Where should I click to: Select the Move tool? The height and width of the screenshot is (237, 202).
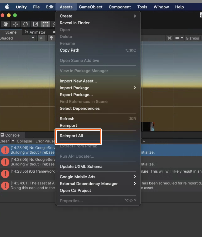[16, 24]
